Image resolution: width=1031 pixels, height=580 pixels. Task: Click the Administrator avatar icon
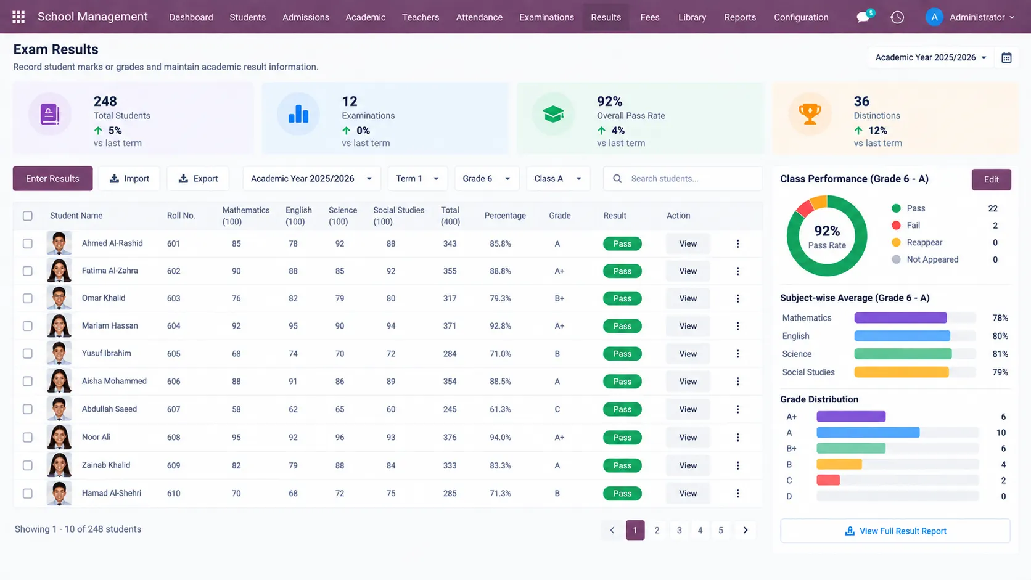934,17
